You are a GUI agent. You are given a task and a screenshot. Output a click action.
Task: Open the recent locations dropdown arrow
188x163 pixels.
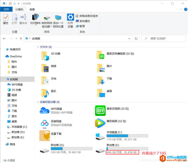(x=16, y=39)
